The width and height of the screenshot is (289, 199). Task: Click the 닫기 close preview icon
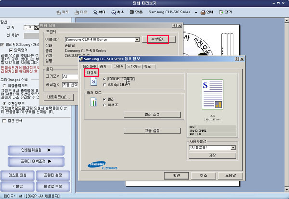tap(221, 13)
